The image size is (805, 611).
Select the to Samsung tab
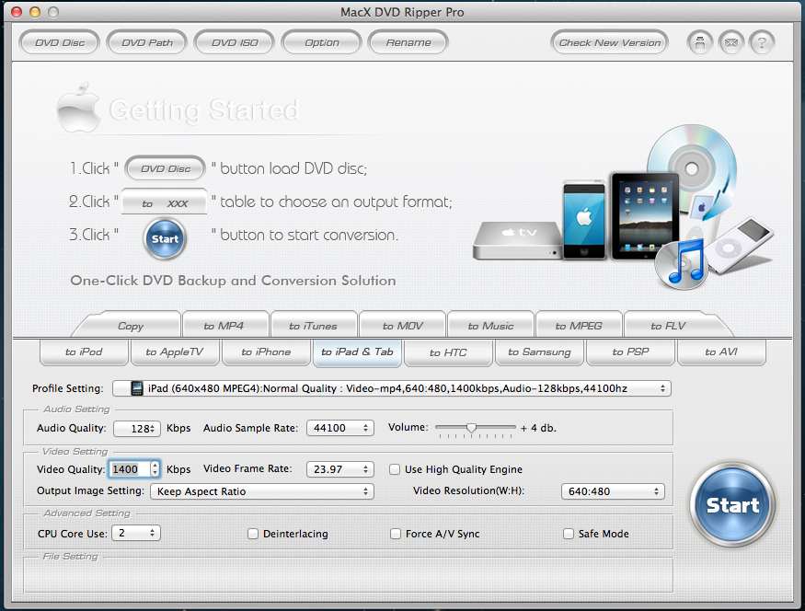tap(539, 352)
